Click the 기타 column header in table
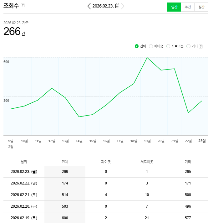Image resolution: width=208 pixels, height=223 pixels. pos(188,162)
